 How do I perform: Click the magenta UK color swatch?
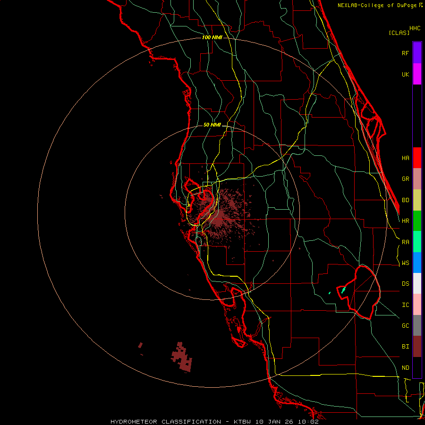click(417, 74)
